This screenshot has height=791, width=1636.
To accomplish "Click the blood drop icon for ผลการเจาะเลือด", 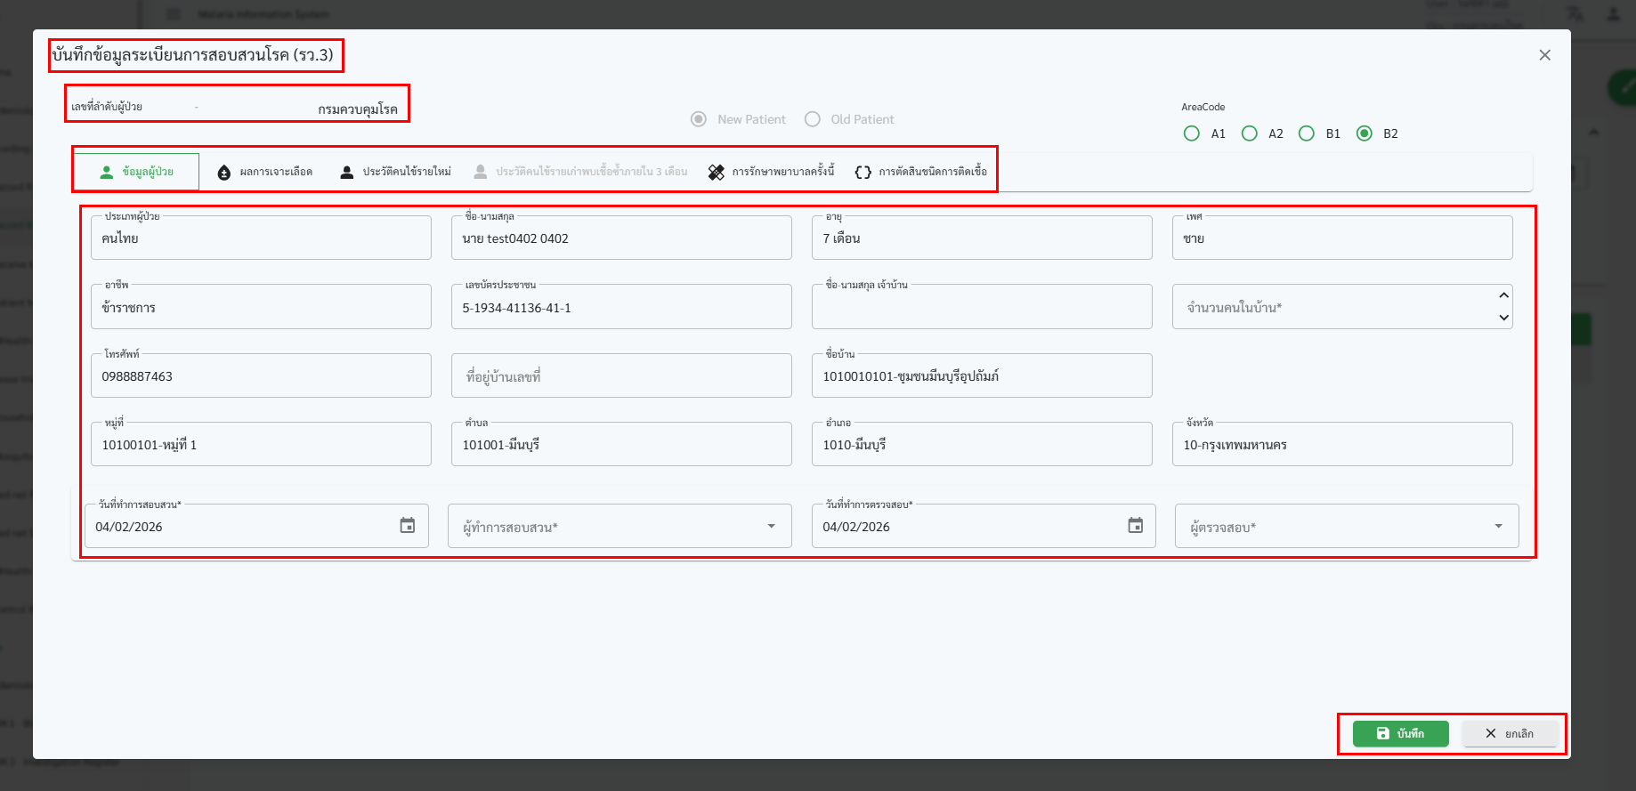I will click(224, 173).
